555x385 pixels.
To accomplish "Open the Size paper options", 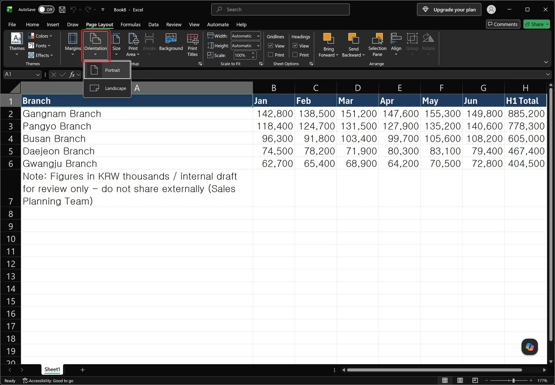I will point(116,44).
